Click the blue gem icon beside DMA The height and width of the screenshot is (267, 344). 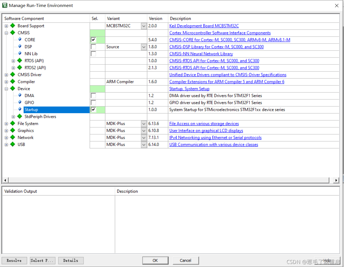20,96
